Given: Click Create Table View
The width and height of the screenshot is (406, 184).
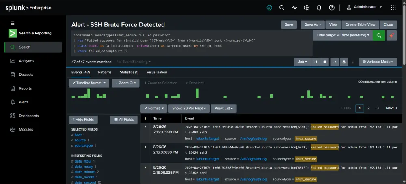Looking at the screenshot, I should 361,25.
